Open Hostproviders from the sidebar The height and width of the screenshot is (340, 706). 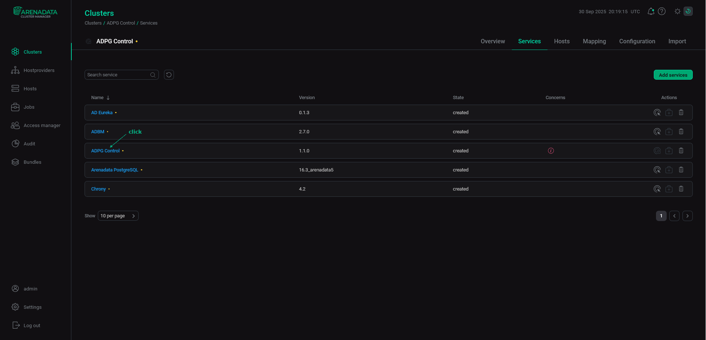(x=39, y=70)
